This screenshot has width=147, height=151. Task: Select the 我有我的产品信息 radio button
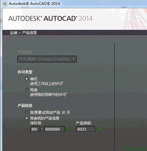click(x=26, y=118)
